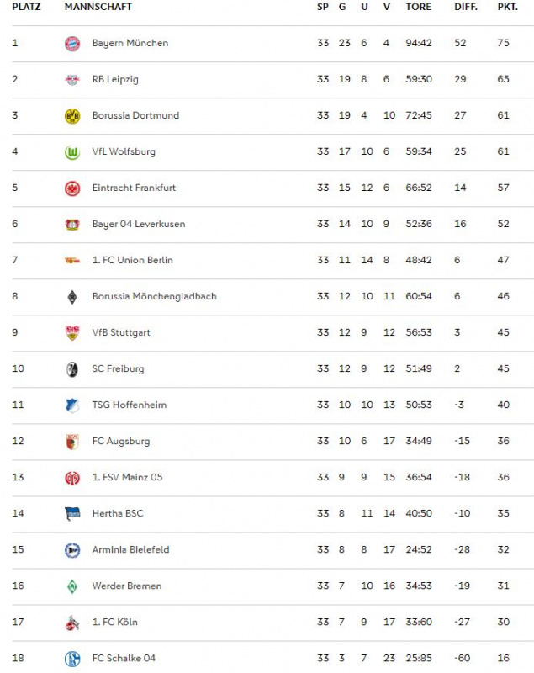This screenshot has height=673, width=534.
Task: Click the RB Leipzig club crest
Action: tap(72, 79)
